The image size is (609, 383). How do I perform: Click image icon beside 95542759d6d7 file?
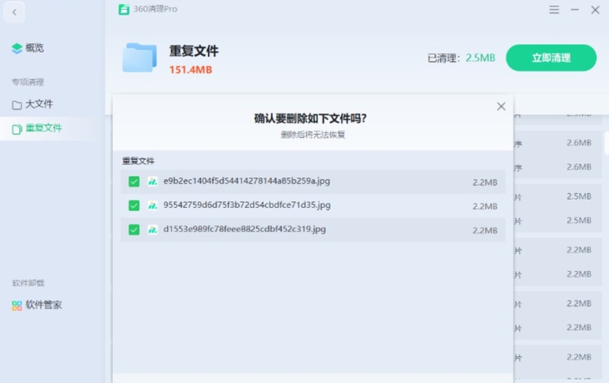point(153,206)
